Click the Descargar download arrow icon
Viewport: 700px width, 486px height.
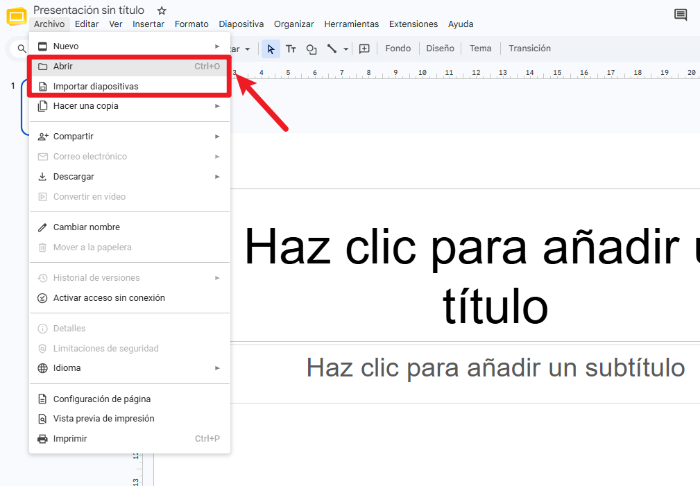[42, 177]
